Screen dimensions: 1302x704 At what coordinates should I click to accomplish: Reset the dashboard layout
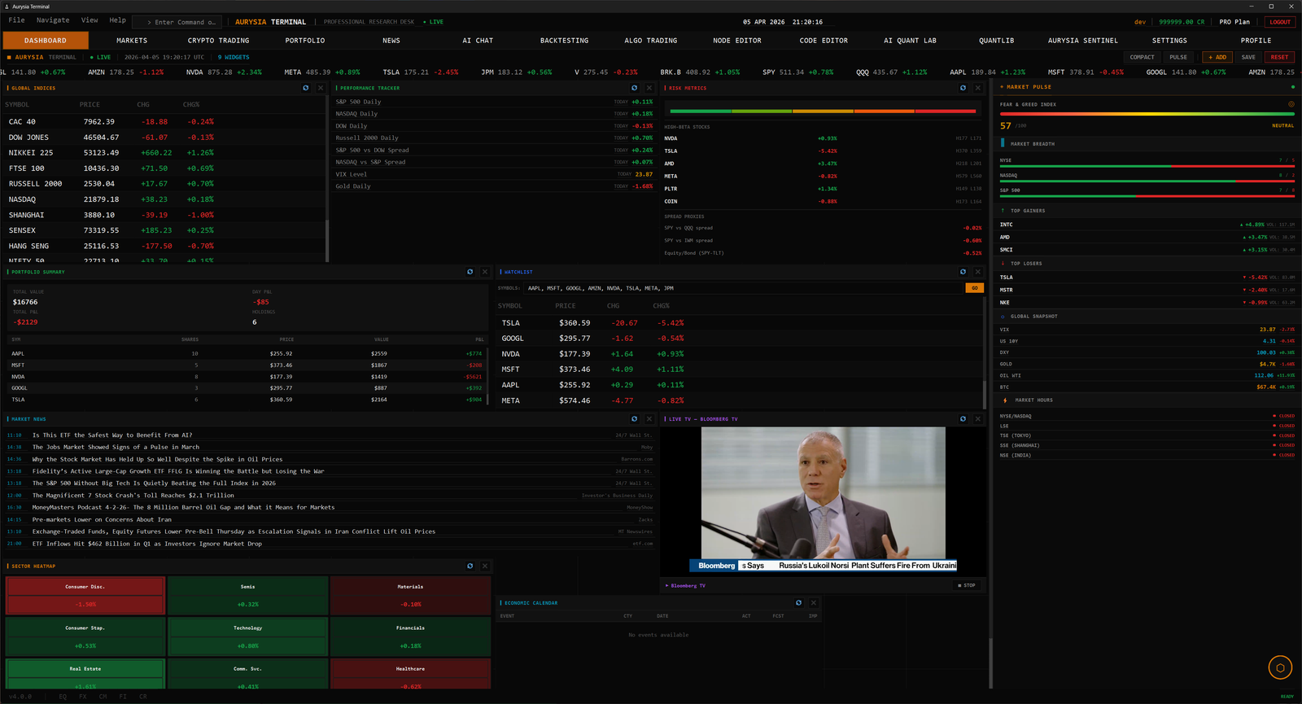coord(1279,58)
